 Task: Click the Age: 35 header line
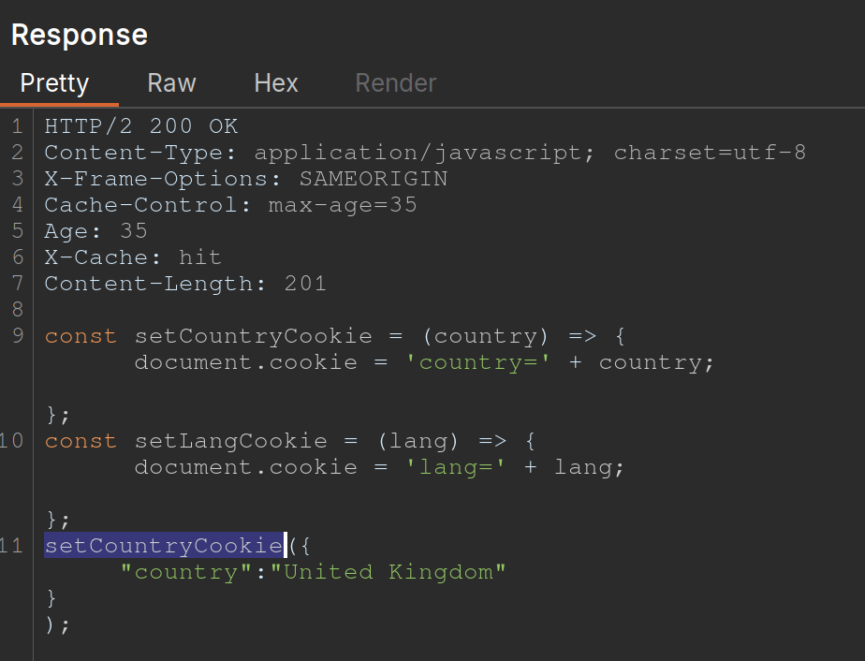coord(95,231)
